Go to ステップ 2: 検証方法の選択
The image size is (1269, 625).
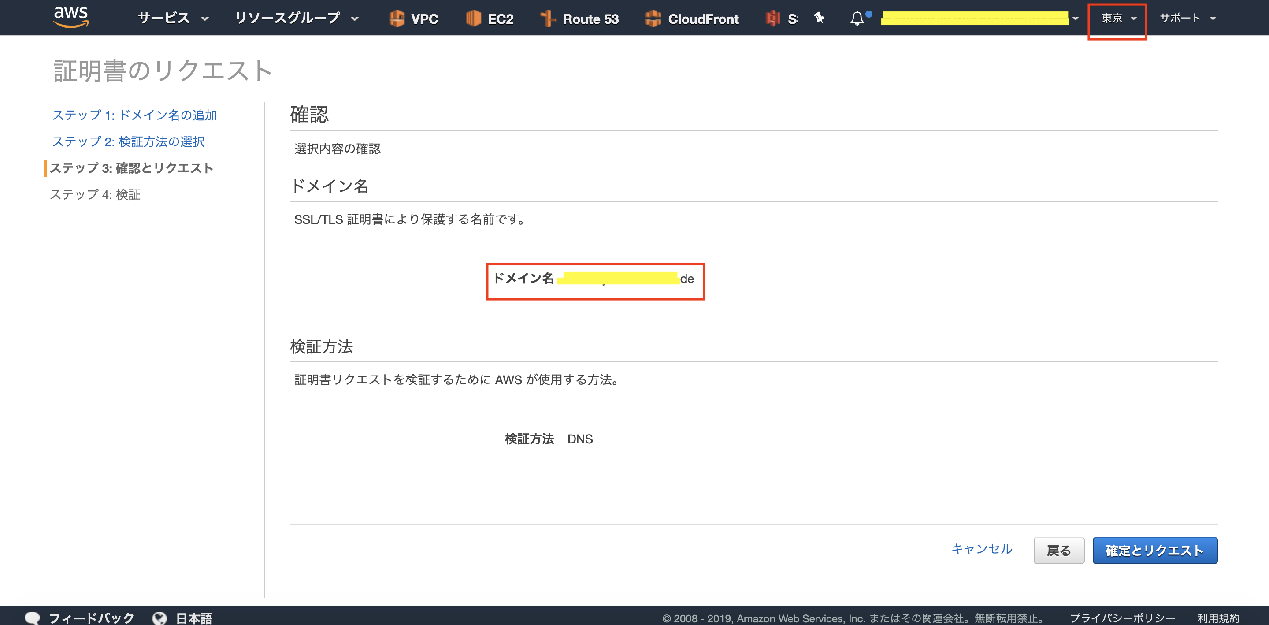coord(128,141)
